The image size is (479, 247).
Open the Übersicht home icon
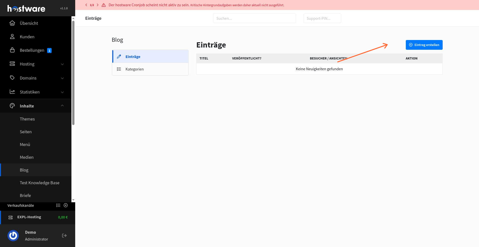click(12, 23)
